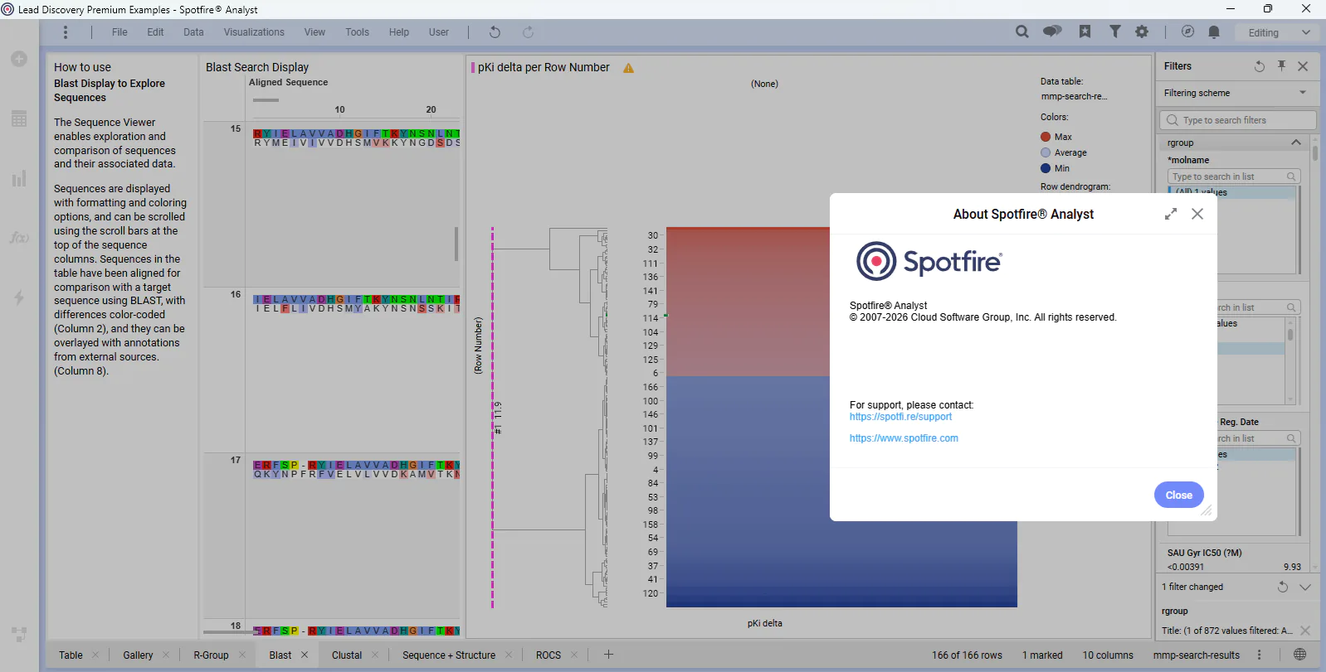1326x672 pixels.
Task: Pin the Filters panel
Action: pos(1281,66)
